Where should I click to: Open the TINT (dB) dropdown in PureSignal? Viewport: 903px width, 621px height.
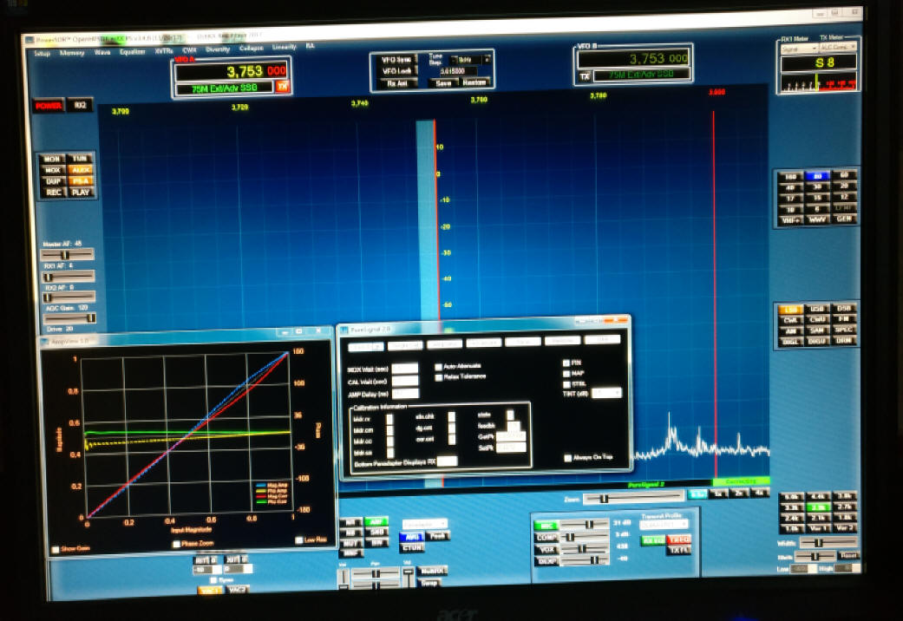pyautogui.click(x=607, y=393)
